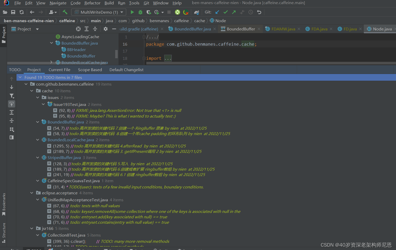Viewport: 396px width, 250px height.
Task: Open the Refactor menu
Action: pos(92,3)
